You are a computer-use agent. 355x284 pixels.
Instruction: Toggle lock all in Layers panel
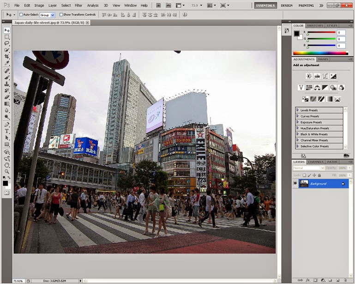[x=319, y=175]
